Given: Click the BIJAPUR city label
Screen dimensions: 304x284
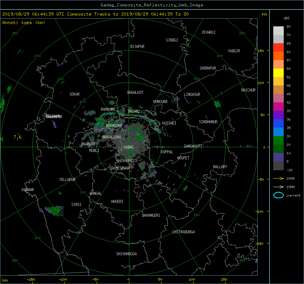Looking at the screenshot, I should [x=137, y=47].
